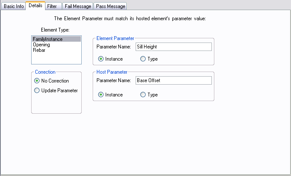Switch to the Basic Info tab
291x176 pixels.
click(13, 6)
